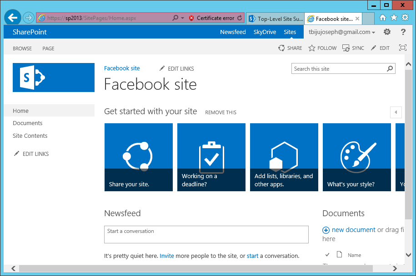Click the SHARE button in the ribbon
Screen dimensions: 416x276
[x=290, y=48]
